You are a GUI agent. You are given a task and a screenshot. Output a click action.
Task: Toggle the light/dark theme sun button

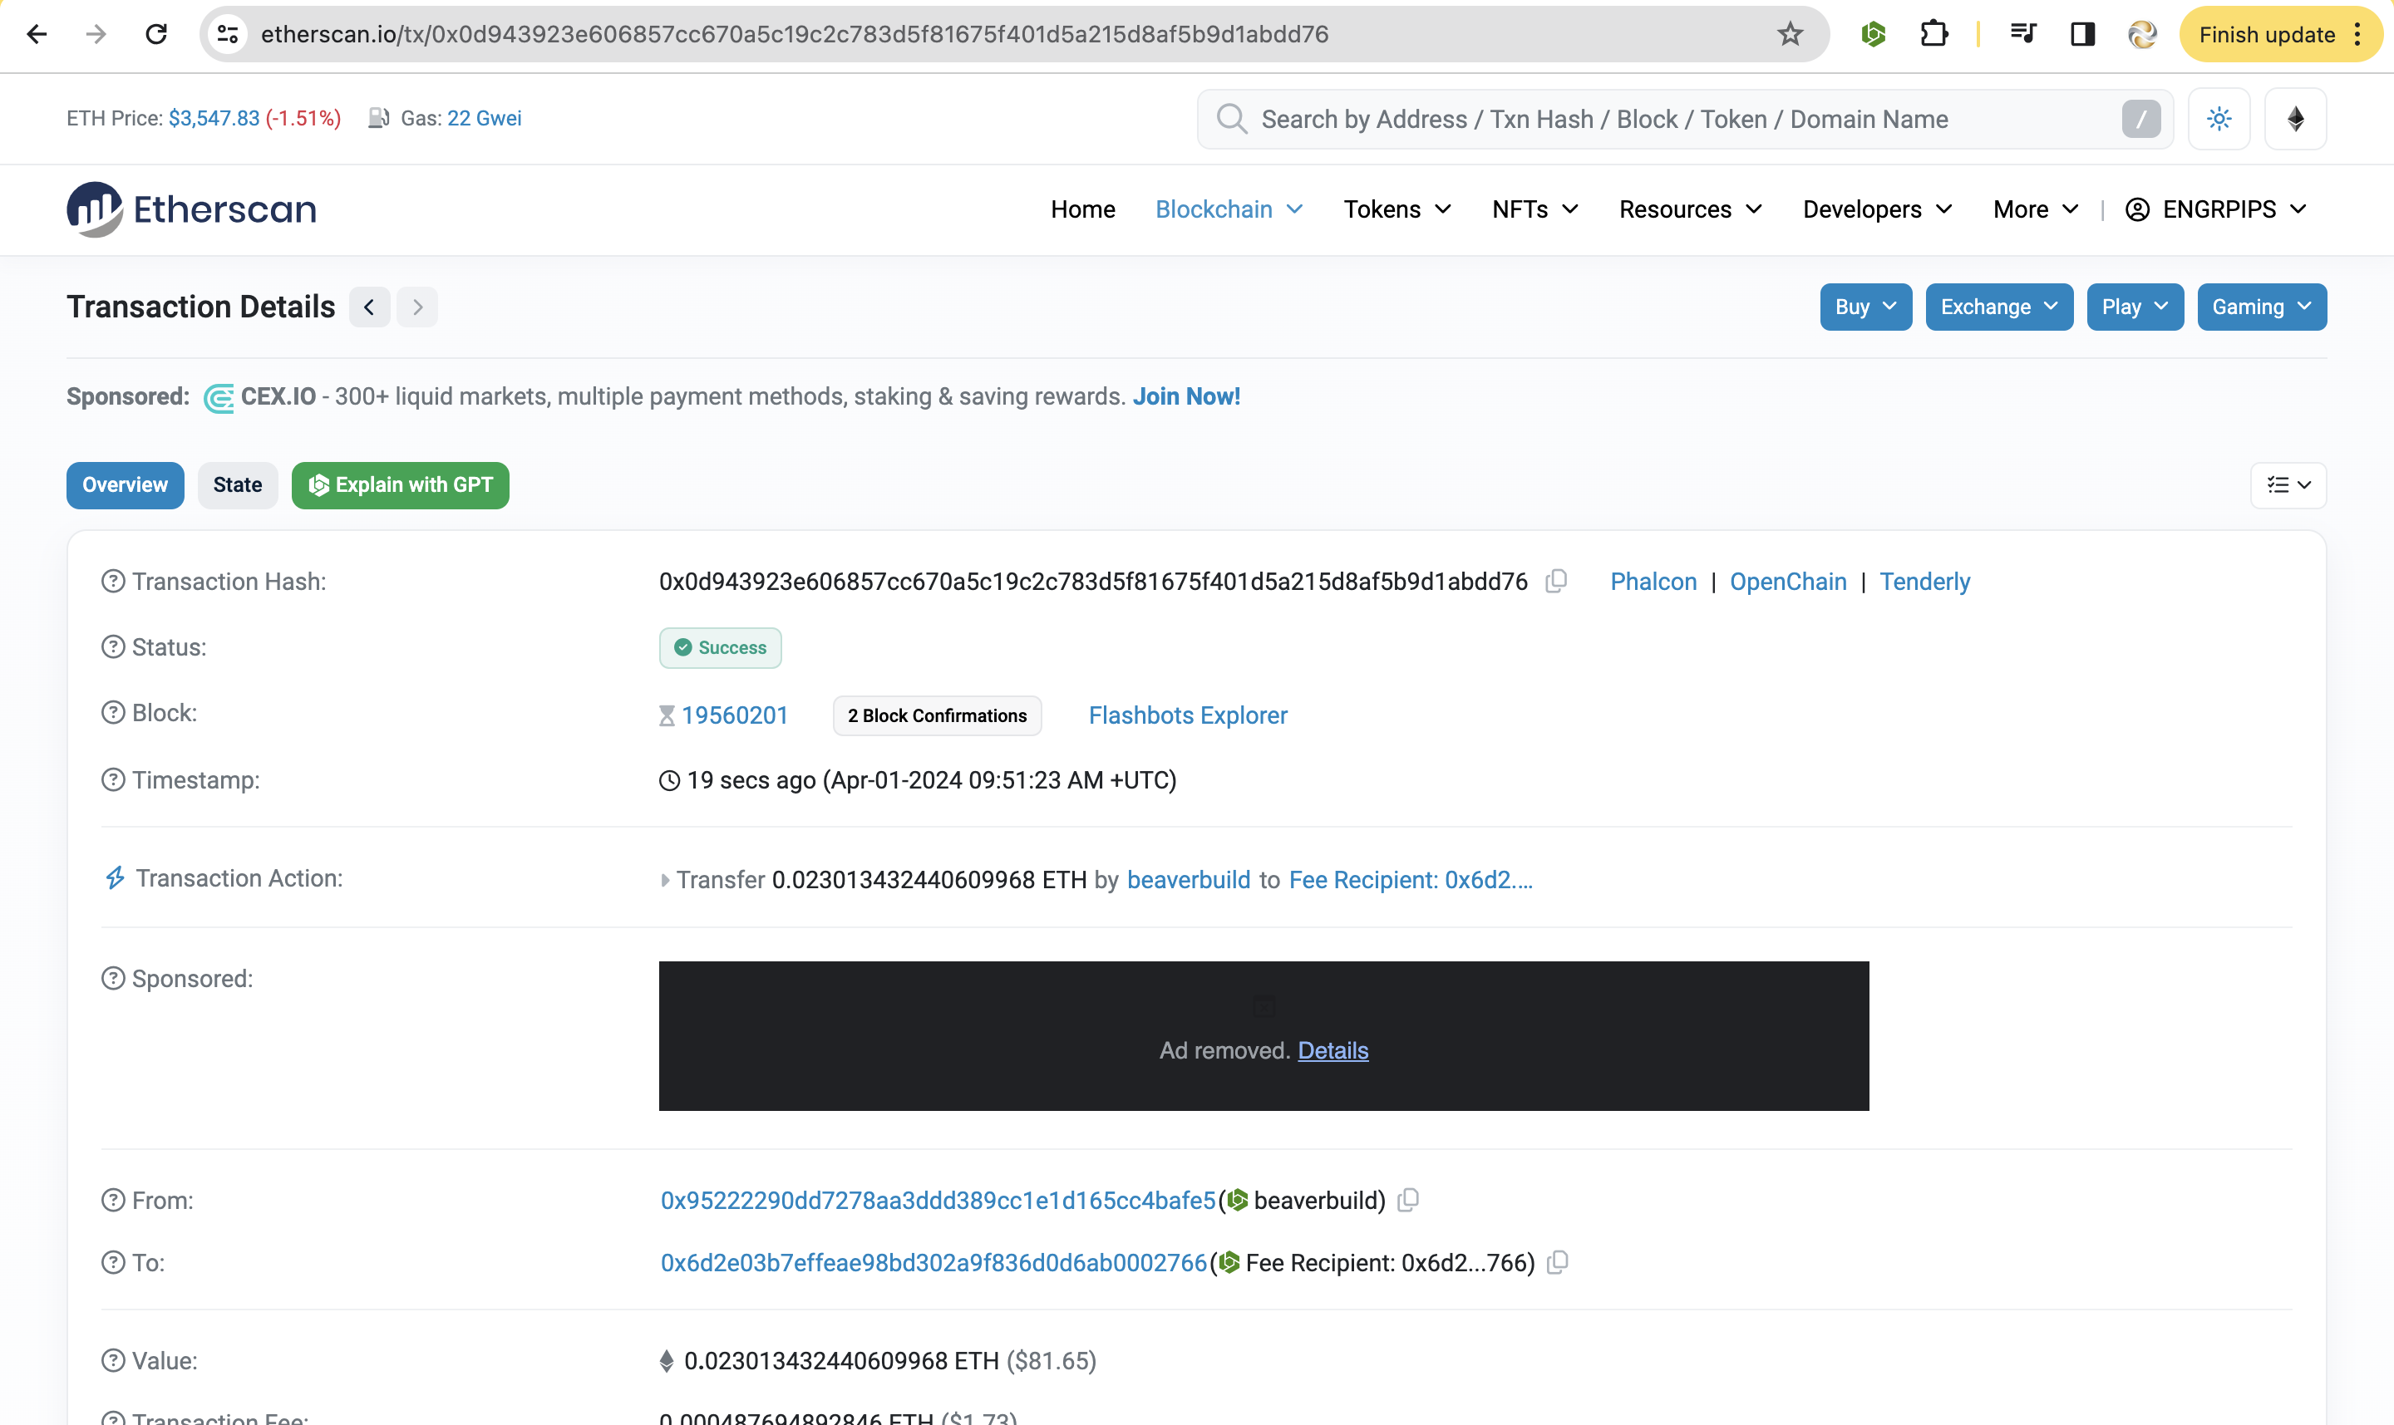pyautogui.click(x=2219, y=119)
